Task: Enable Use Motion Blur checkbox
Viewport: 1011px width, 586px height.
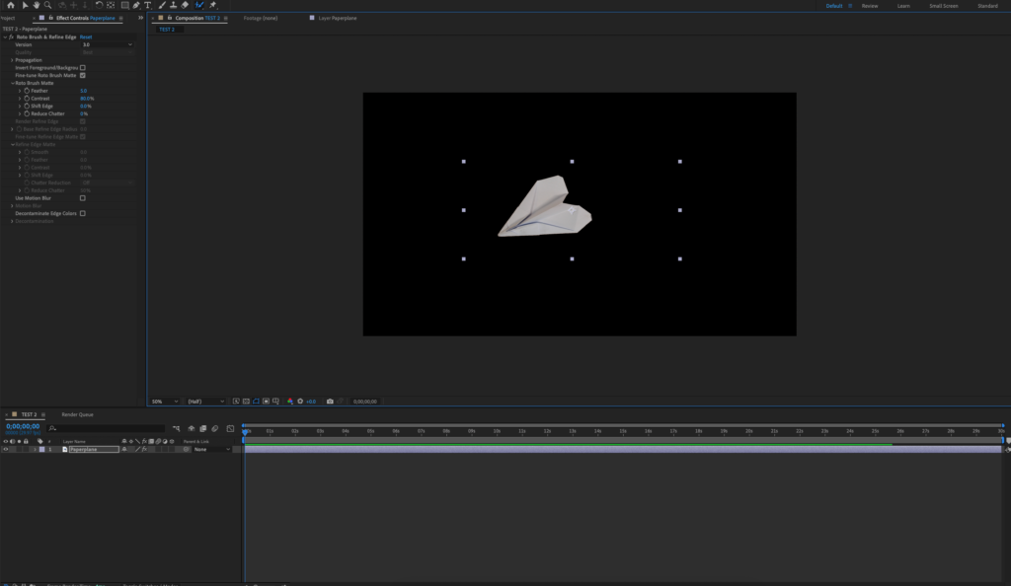Action: (83, 197)
